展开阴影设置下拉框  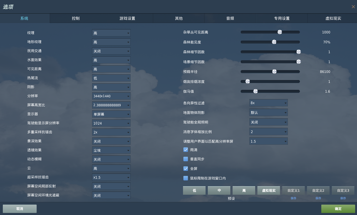click(x=111, y=87)
